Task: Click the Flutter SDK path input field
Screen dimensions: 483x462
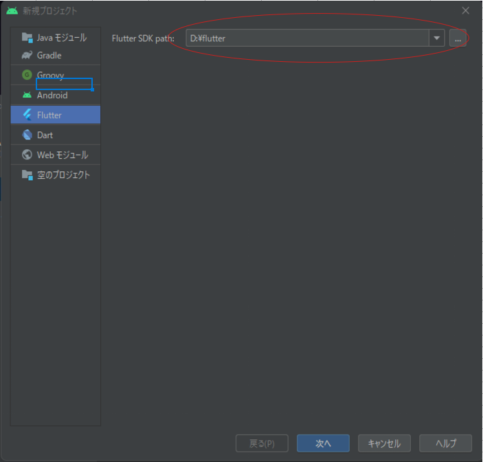Action: pos(307,38)
